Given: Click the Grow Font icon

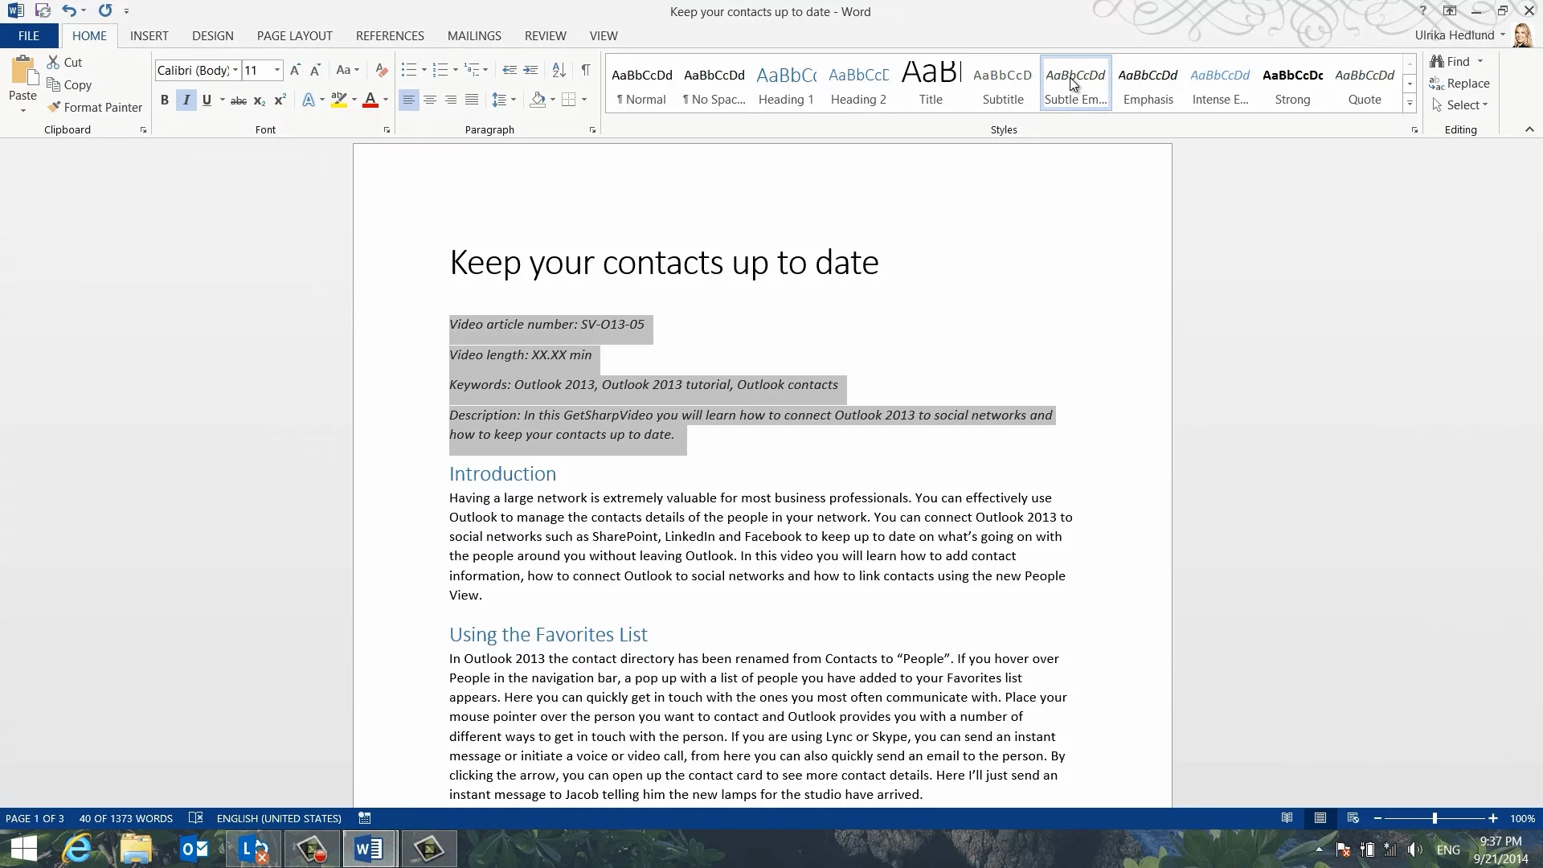Looking at the screenshot, I should (x=295, y=71).
